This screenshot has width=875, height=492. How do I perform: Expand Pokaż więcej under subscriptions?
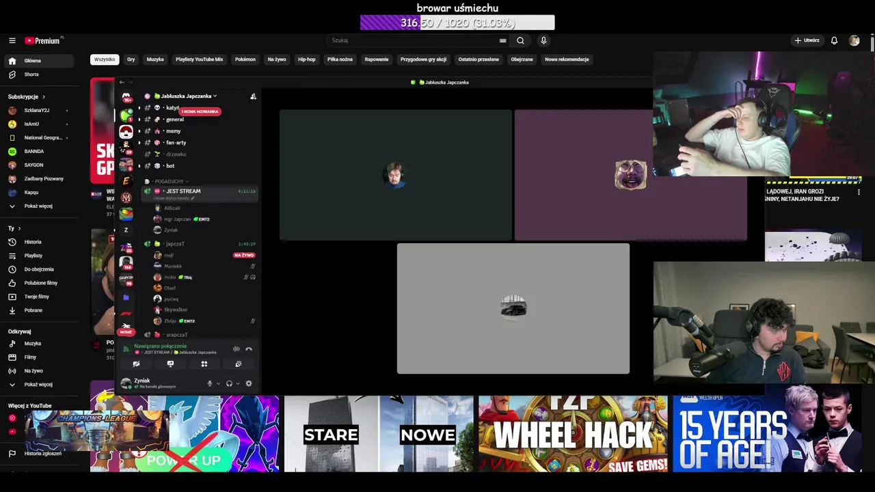[x=38, y=206]
